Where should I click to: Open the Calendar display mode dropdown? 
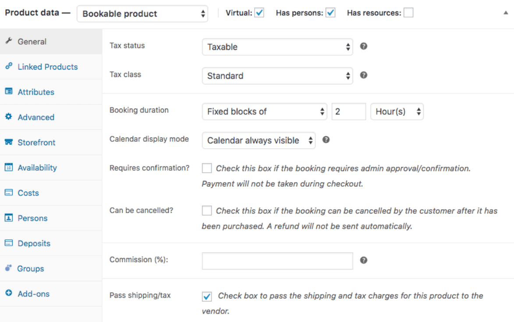point(259,140)
